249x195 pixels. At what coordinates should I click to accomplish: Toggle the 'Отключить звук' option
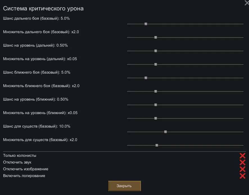[x=242, y=162]
